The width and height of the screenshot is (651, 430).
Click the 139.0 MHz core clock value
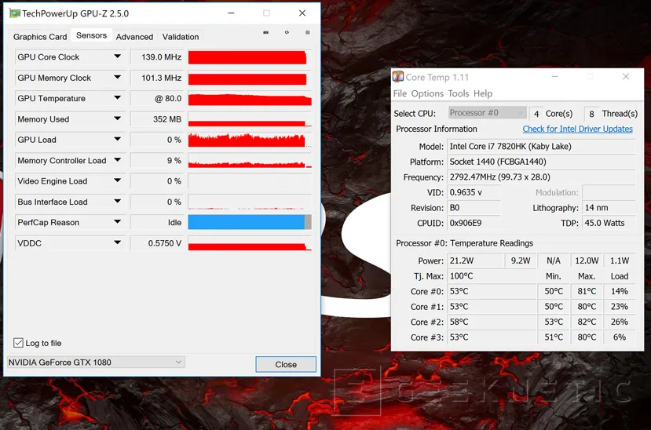157,56
